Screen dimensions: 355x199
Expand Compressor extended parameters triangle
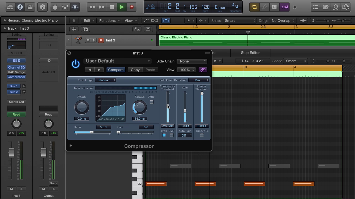coord(70,145)
